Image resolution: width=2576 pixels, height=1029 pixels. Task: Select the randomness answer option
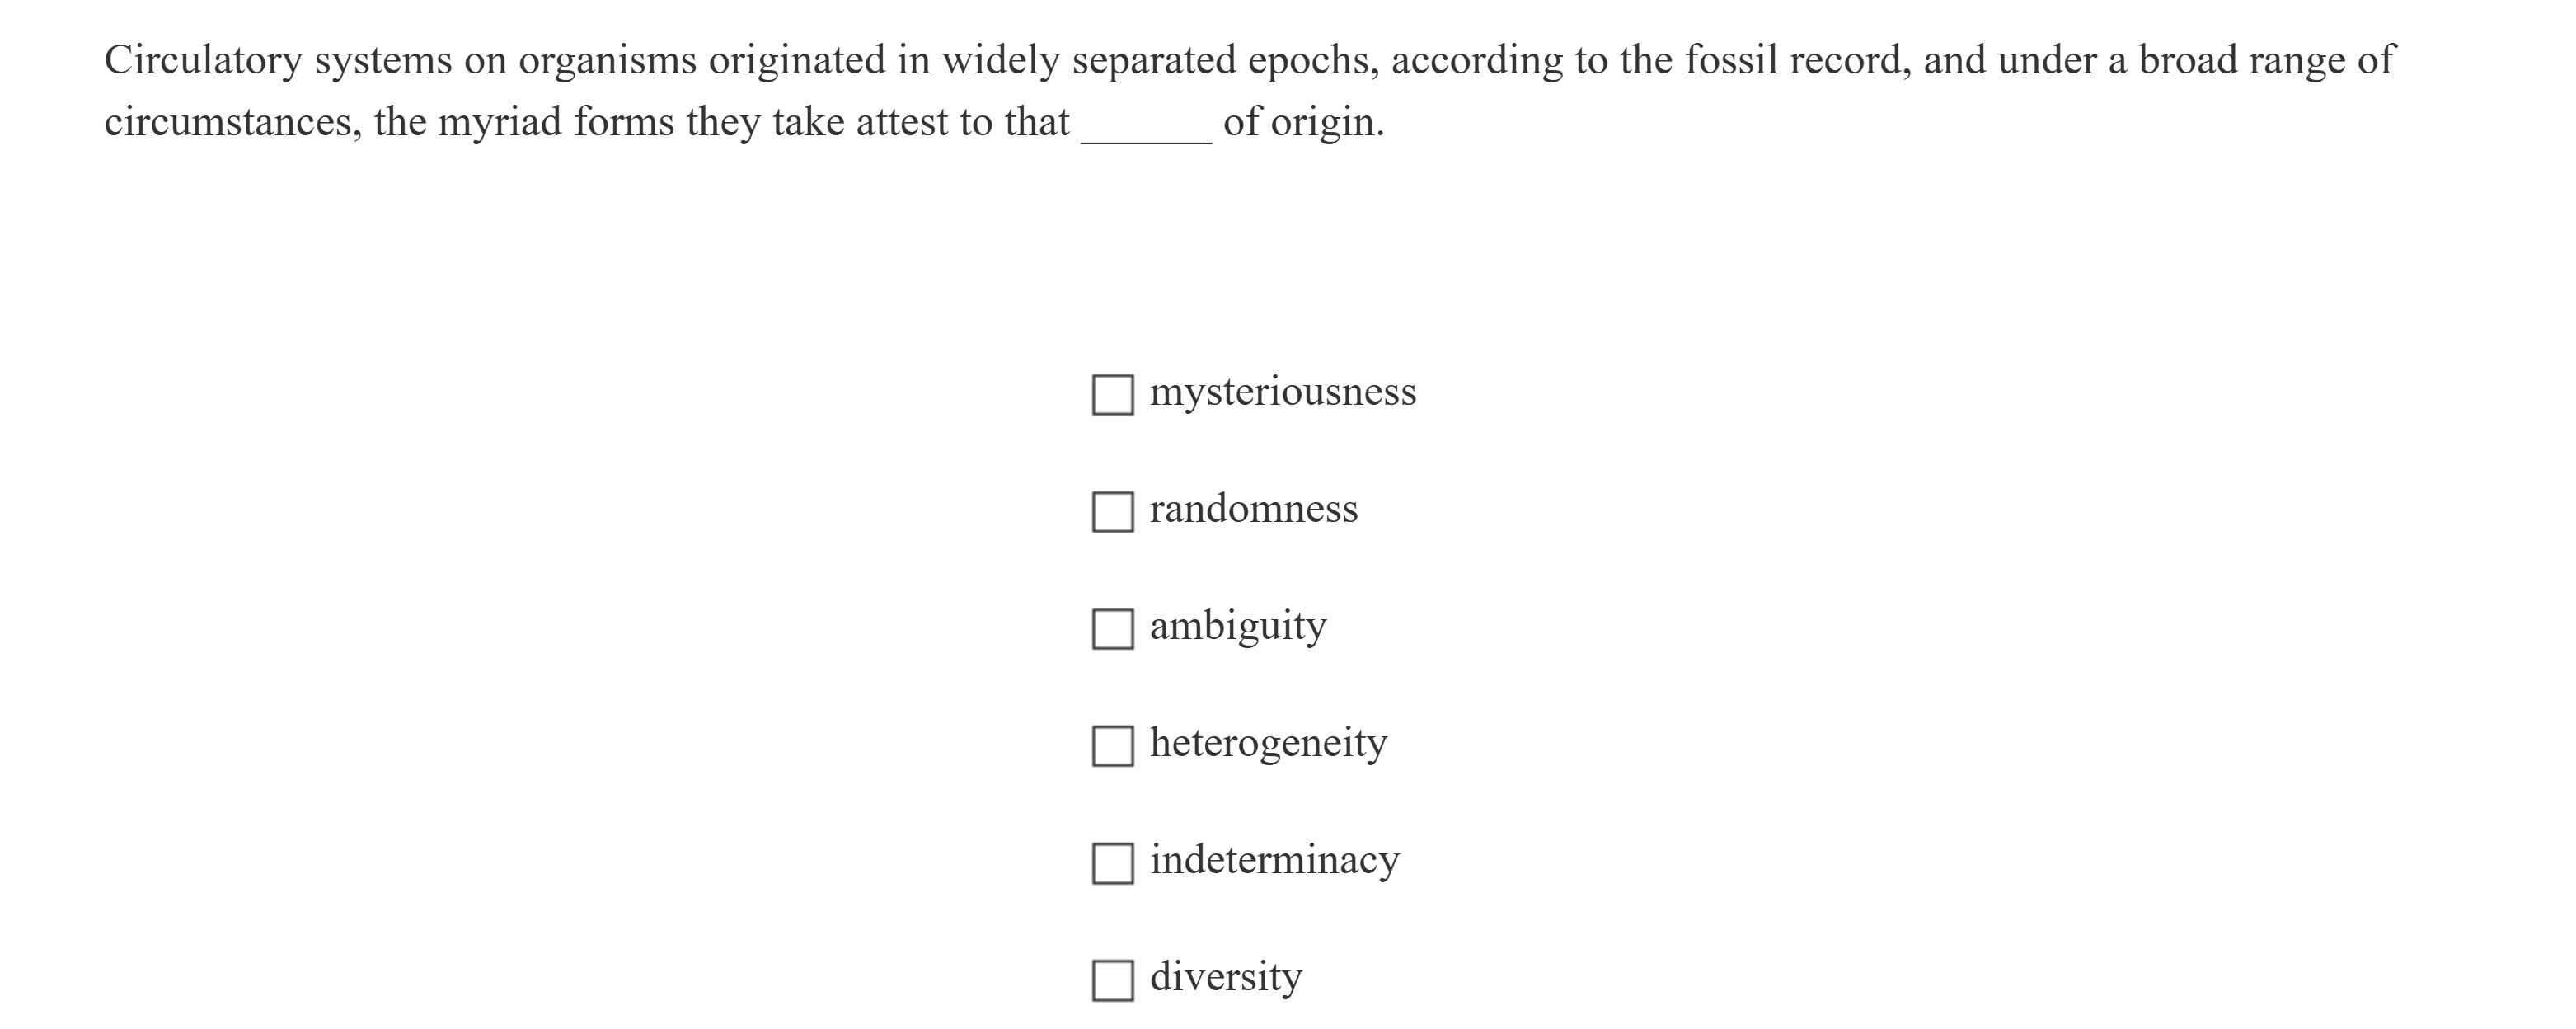coord(1112,511)
